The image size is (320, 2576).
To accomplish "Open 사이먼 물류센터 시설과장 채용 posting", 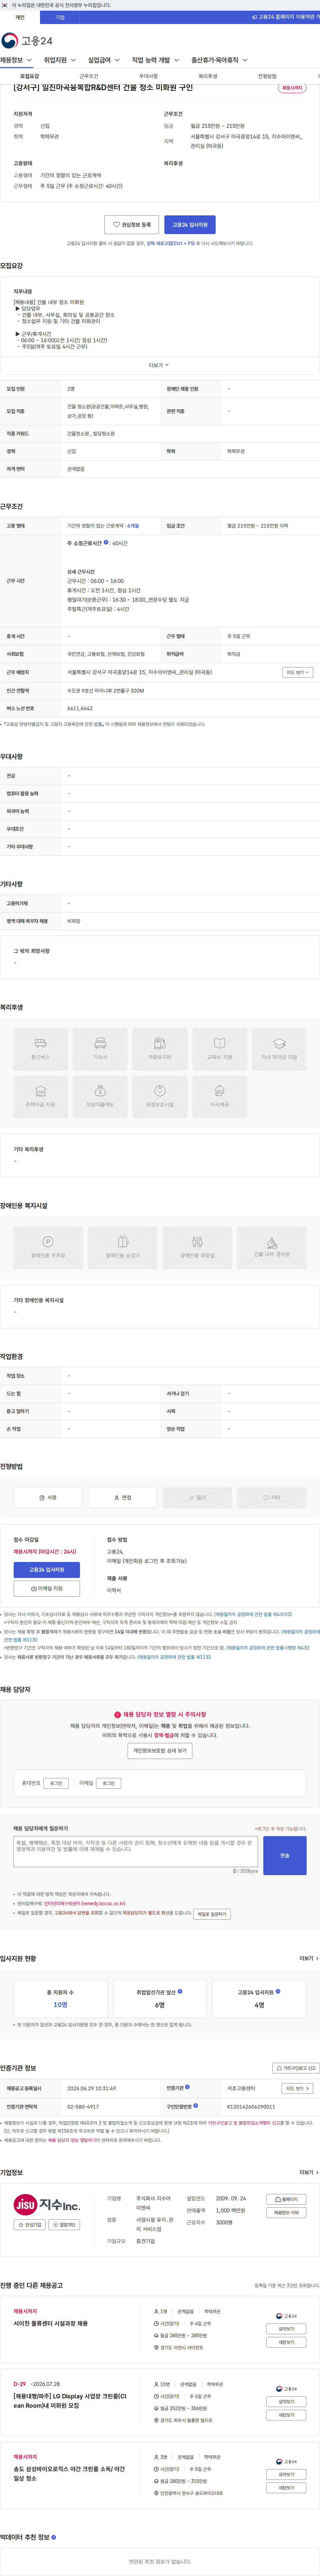I will click(51, 2324).
